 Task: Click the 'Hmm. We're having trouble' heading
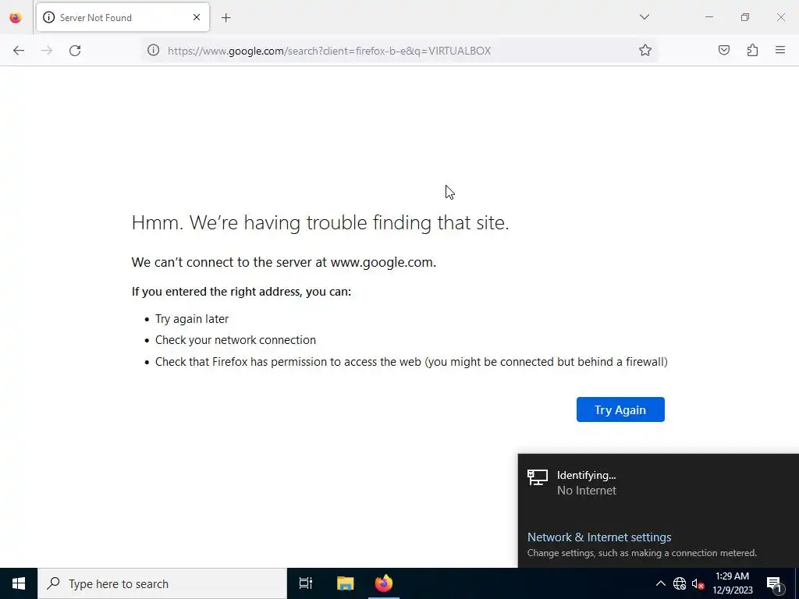[x=320, y=222]
